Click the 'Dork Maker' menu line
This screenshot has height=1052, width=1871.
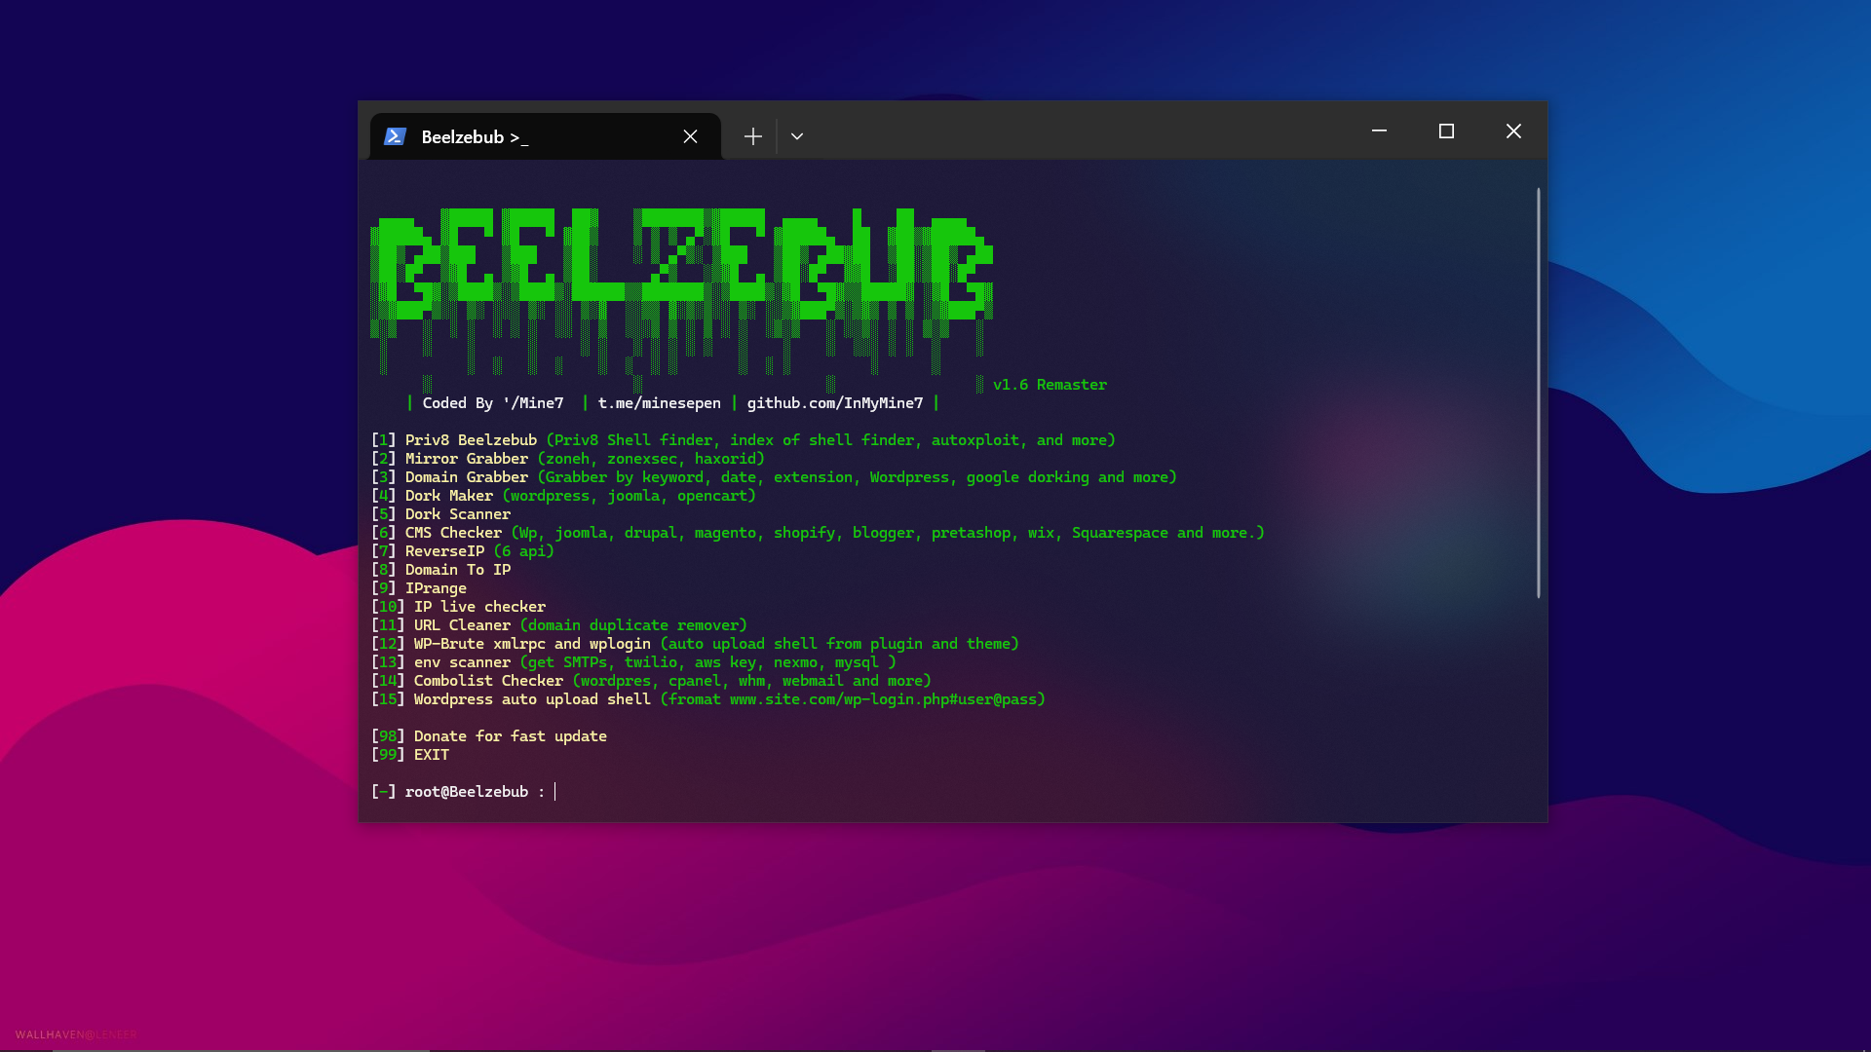564,496
